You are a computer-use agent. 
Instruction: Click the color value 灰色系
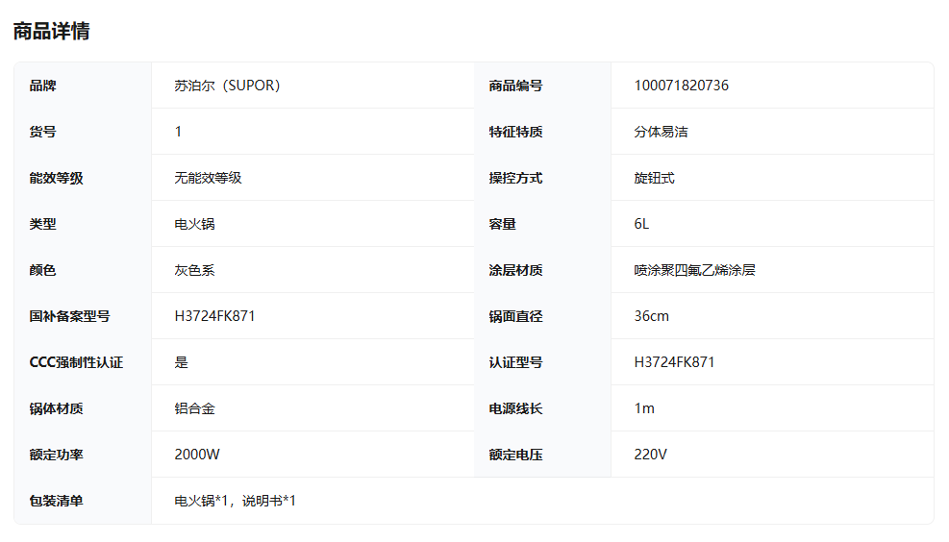point(194,270)
